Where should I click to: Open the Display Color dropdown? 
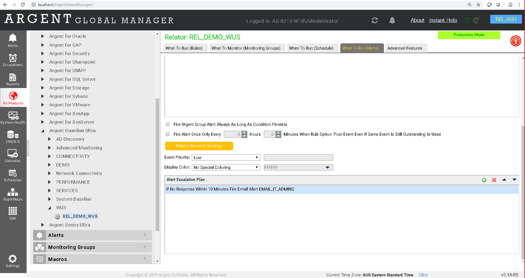(x=226, y=168)
